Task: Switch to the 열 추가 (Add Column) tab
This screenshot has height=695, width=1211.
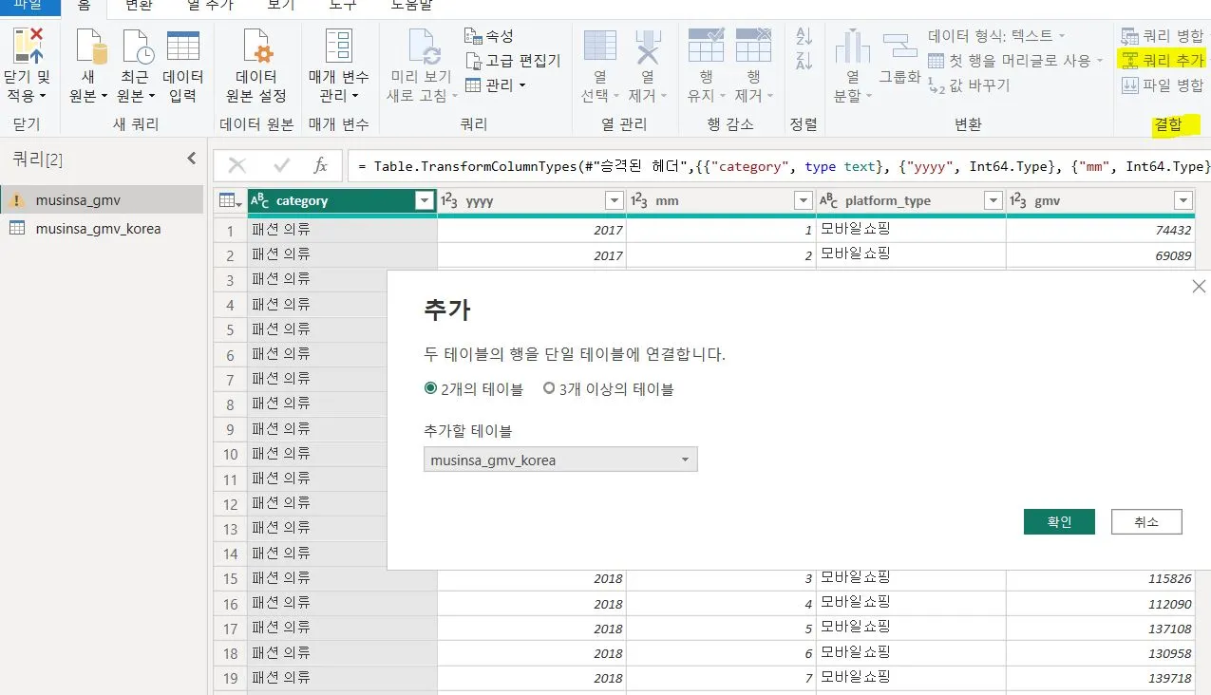Action: click(210, 6)
